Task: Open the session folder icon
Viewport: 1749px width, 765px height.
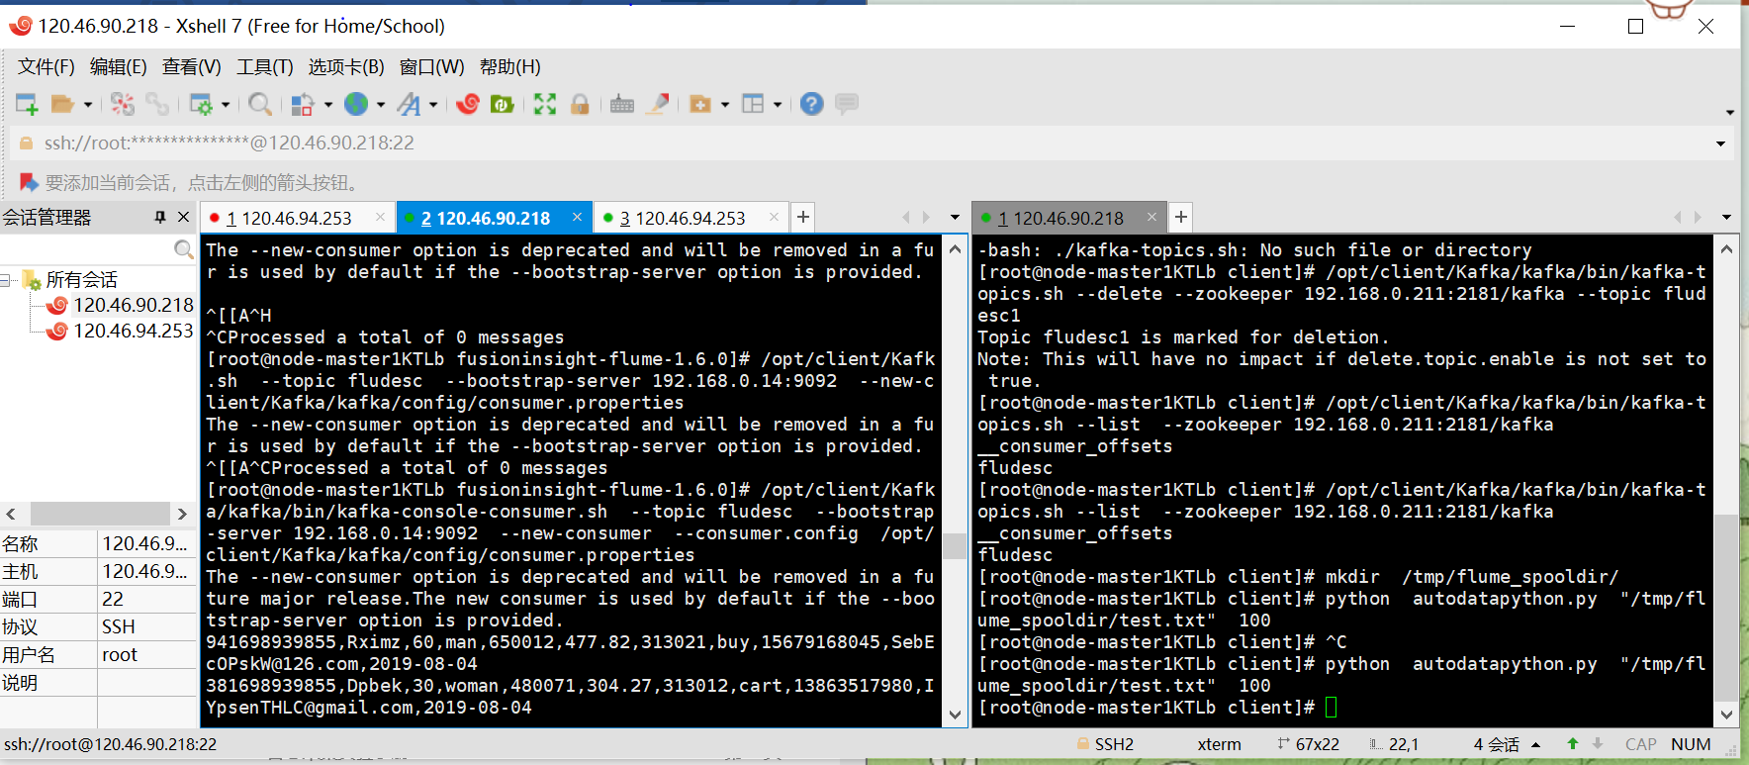Action: (63, 104)
